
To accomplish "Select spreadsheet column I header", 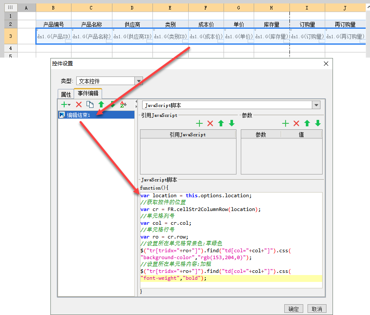I will 307,8.
